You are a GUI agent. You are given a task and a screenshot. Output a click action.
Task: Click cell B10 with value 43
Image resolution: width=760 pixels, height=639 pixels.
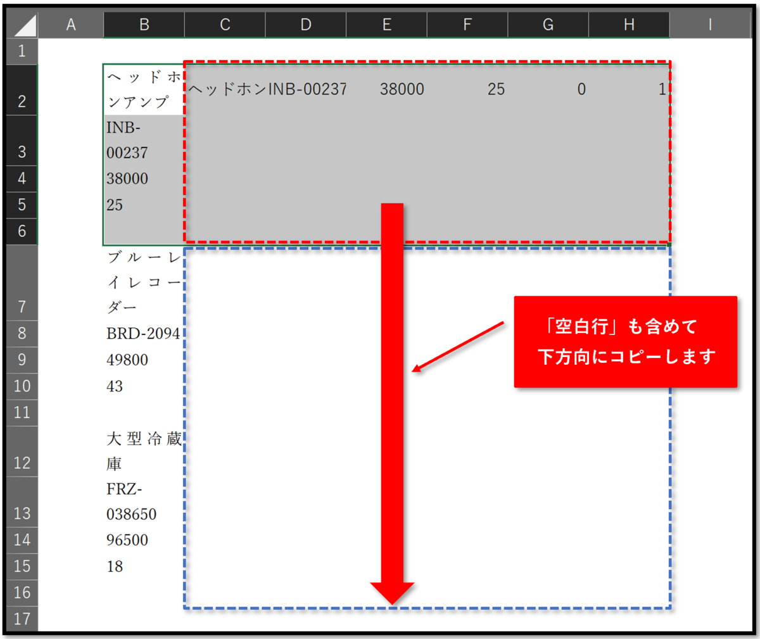click(144, 386)
